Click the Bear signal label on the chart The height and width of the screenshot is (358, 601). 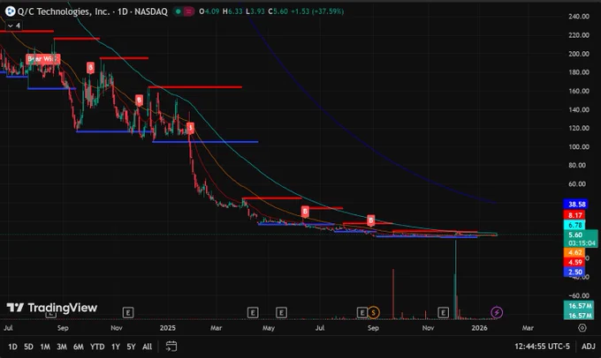pyautogui.click(x=43, y=59)
